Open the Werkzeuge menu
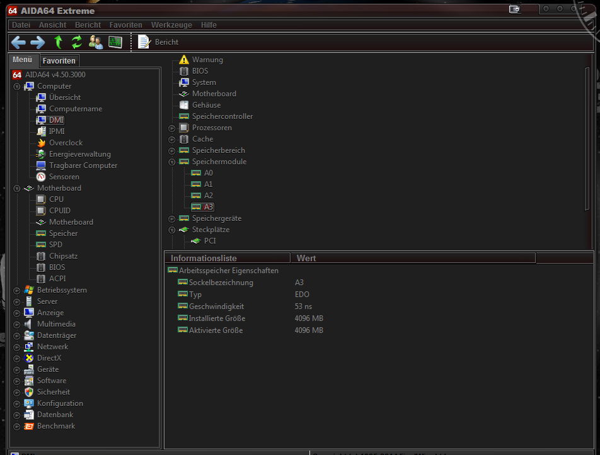This screenshot has width=600, height=455. click(x=171, y=25)
